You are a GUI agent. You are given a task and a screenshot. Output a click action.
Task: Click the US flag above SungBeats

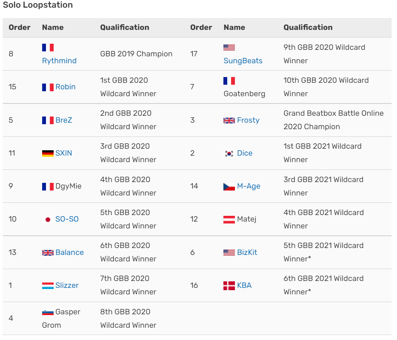pyautogui.click(x=229, y=48)
